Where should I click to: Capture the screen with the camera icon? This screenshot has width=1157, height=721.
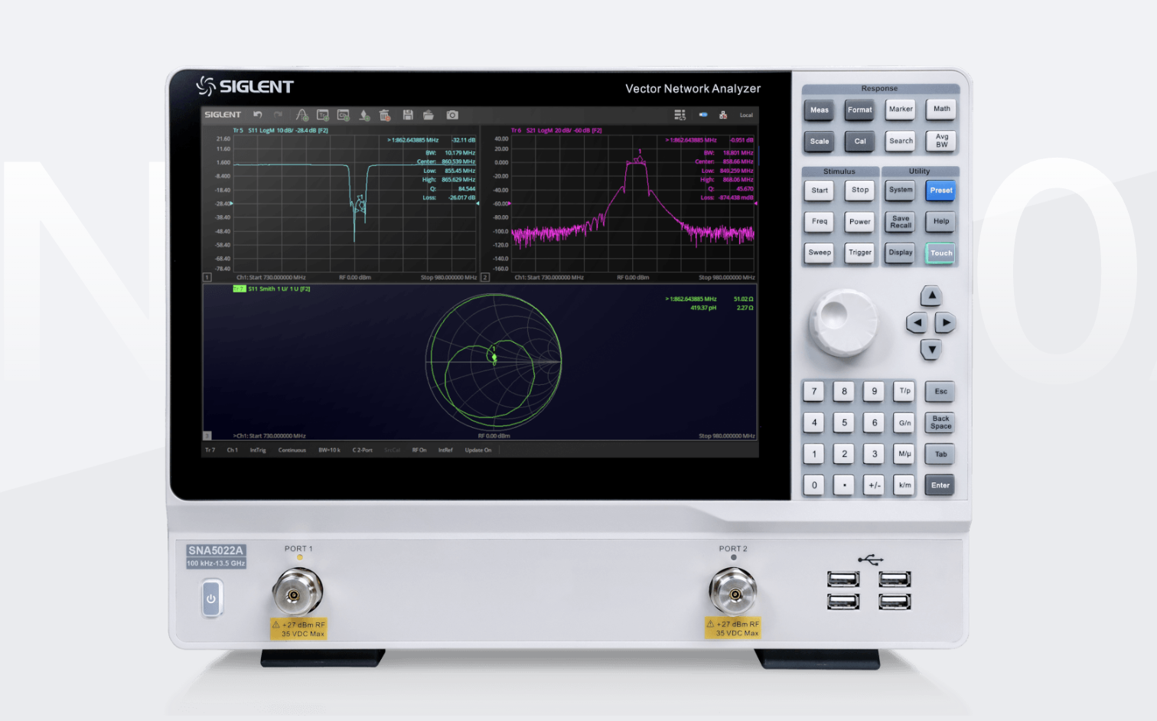tap(452, 115)
